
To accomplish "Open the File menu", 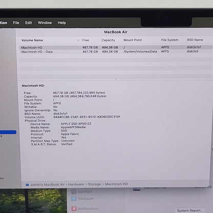I will [16, 23].
